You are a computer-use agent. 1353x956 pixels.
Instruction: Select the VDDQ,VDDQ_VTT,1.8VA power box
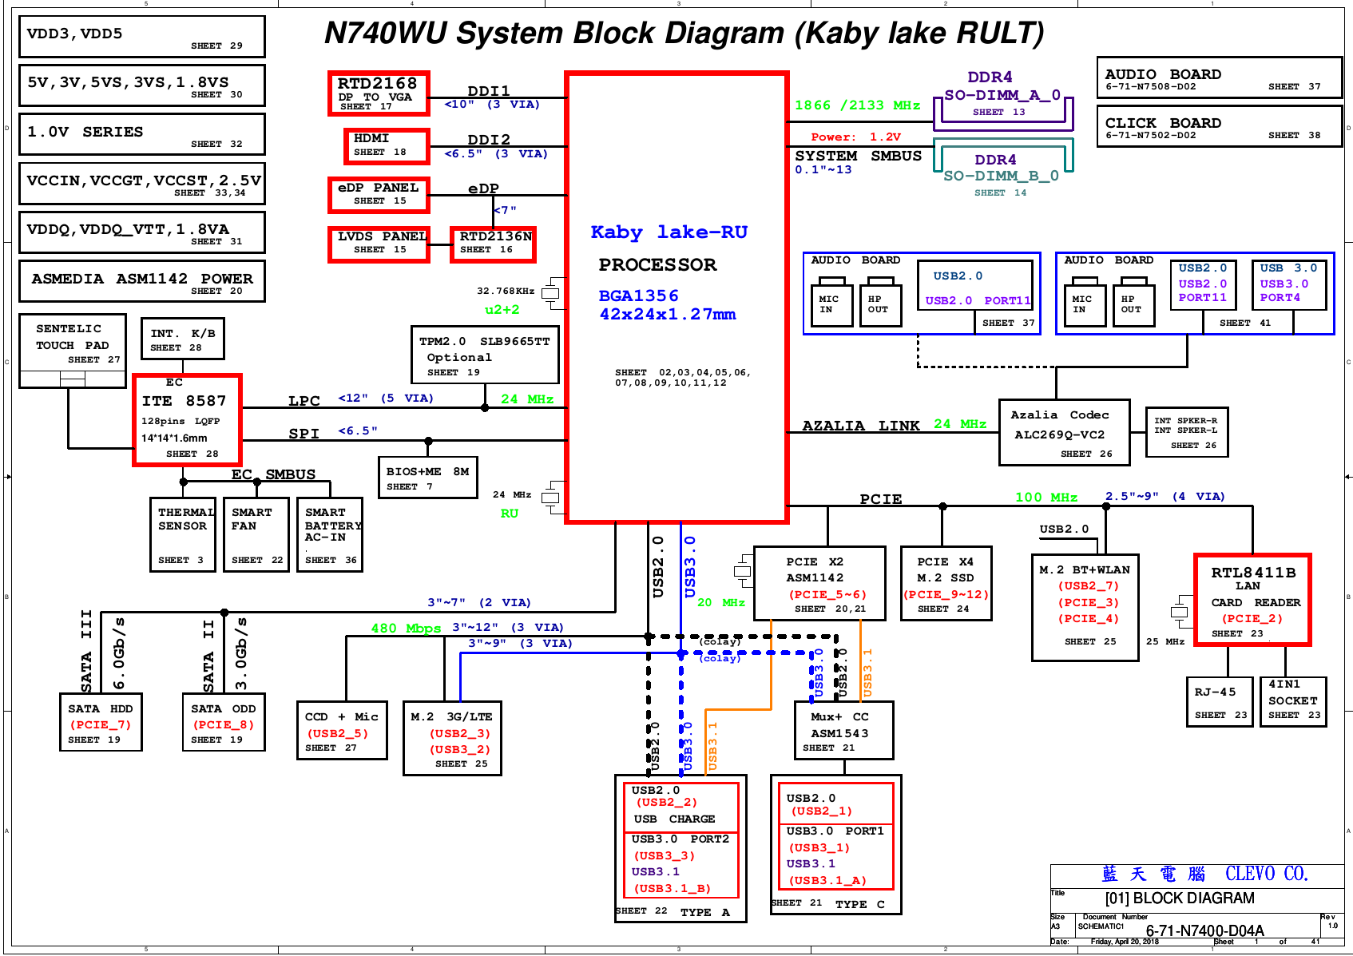(142, 232)
